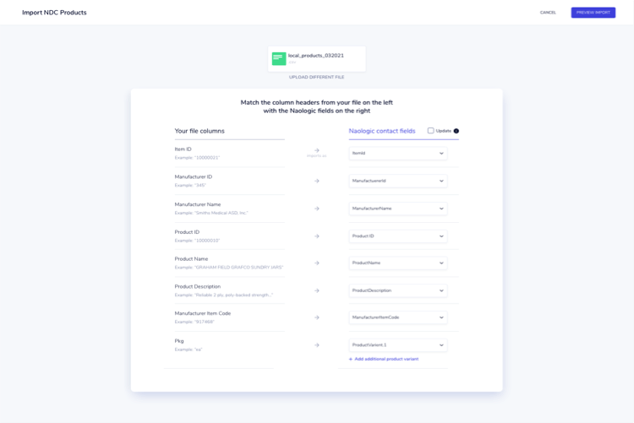
Task: Click the Manufacturer Item Code column label
Action: click(x=203, y=313)
